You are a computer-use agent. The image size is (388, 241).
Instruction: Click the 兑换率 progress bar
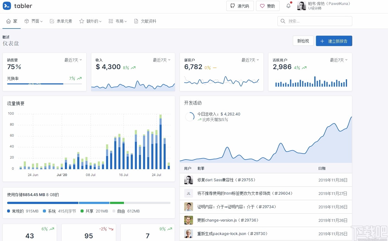(44, 84)
